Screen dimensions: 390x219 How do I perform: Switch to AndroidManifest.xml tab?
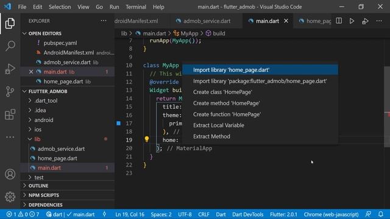(x=142, y=21)
